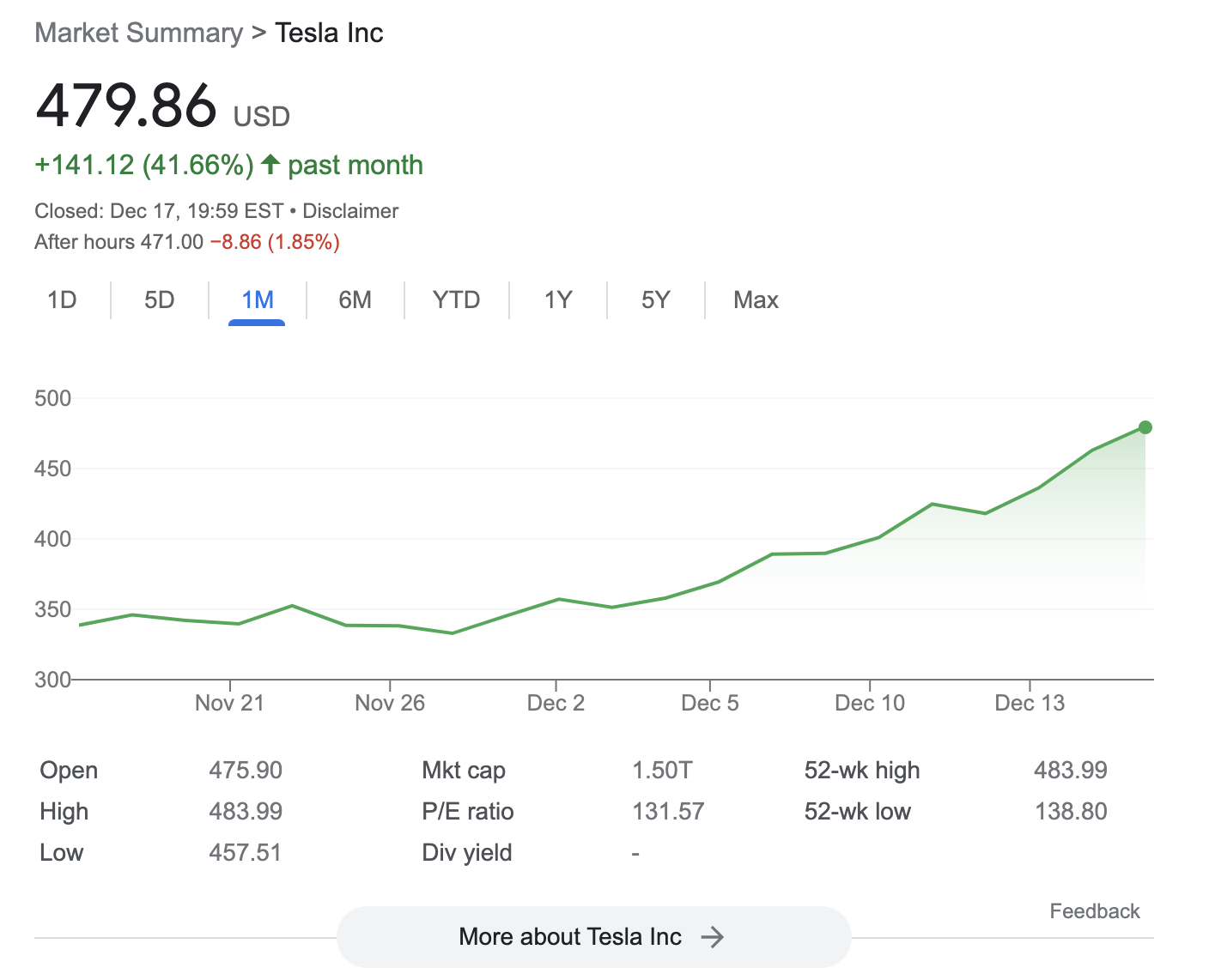Click the Nov 21 date label on the axis
This screenshot has width=1221, height=980.
tap(229, 704)
